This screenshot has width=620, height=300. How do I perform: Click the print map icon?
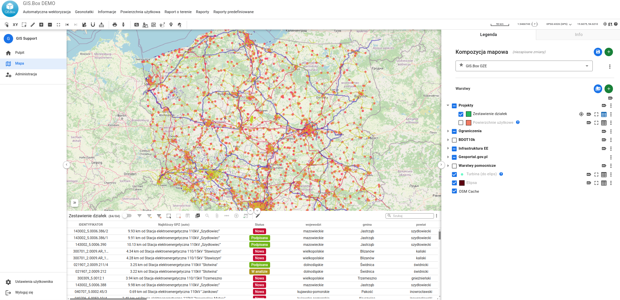[115, 25]
